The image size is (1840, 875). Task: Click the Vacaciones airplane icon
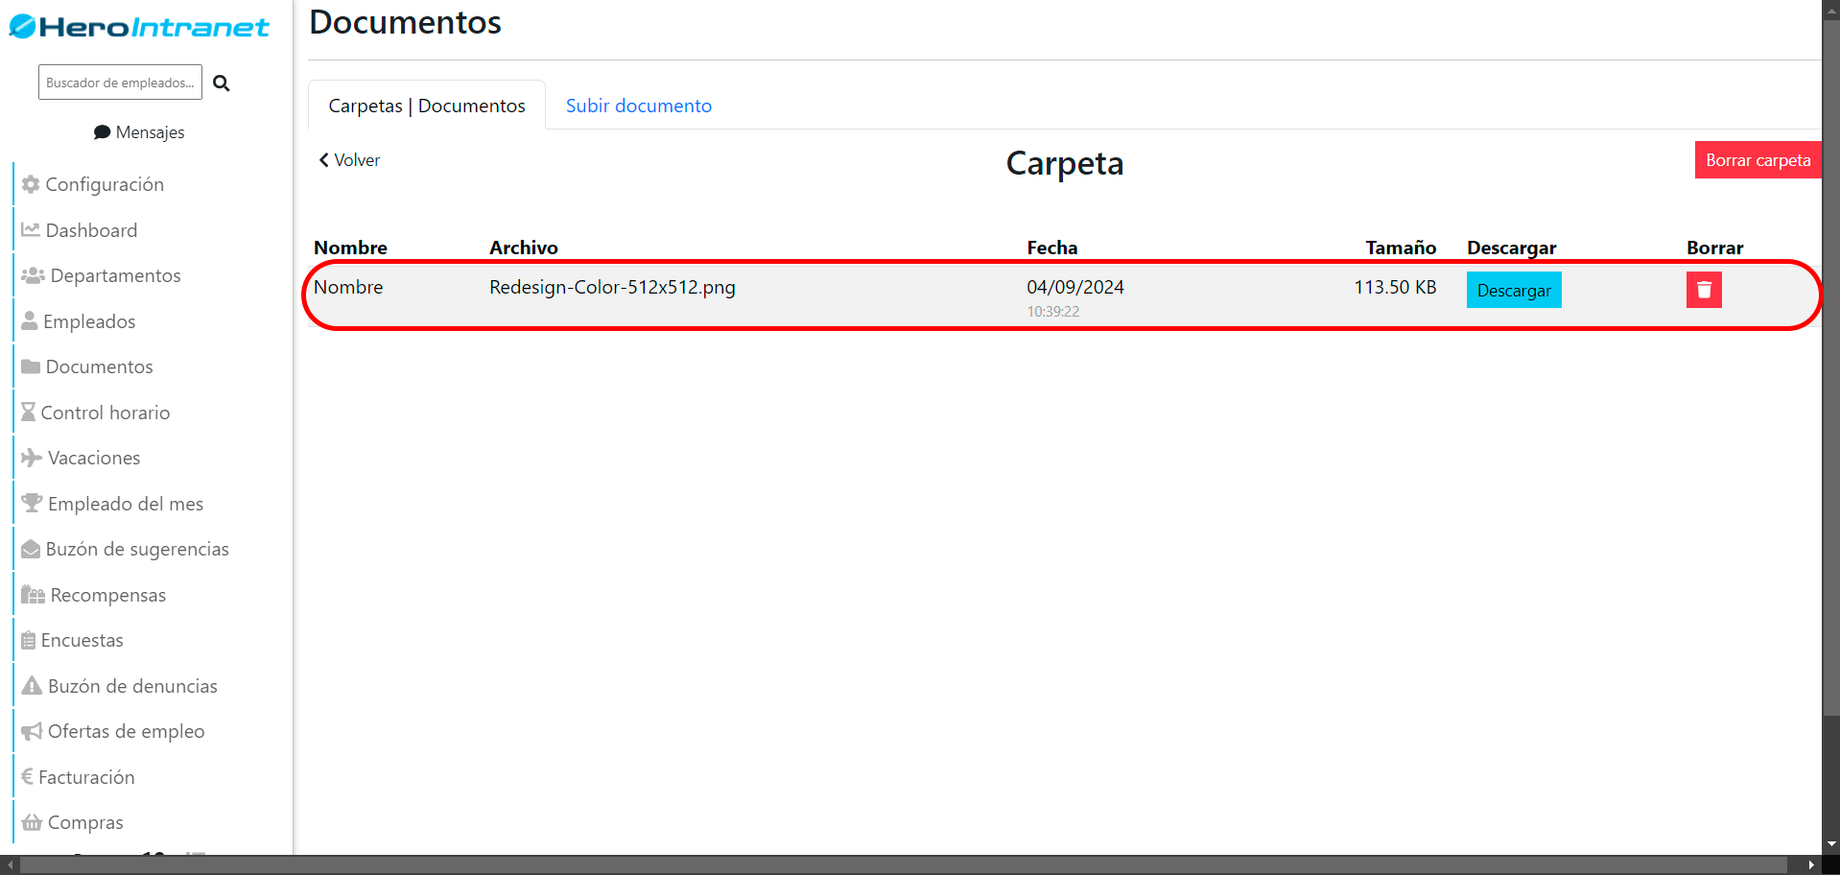click(x=32, y=458)
